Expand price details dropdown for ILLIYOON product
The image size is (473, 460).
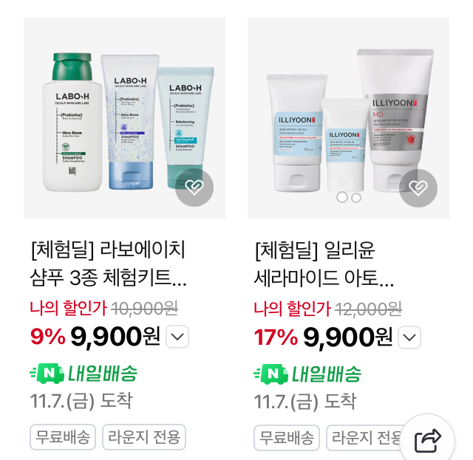[x=409, y=337]
